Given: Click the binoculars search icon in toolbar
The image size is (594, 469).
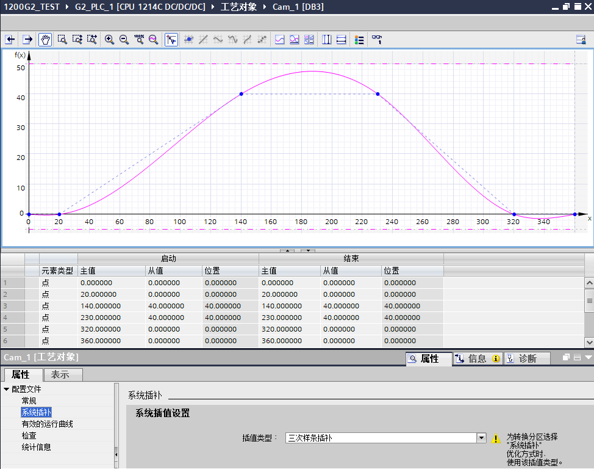Looking at the screenshot, I should (377, 40).
